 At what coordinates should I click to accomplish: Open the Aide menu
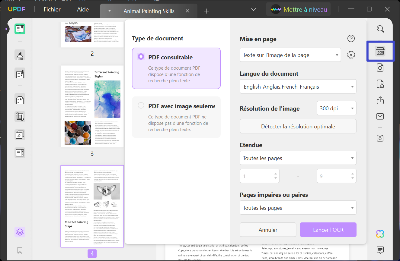pyautogui.click(x=83, y=10)
